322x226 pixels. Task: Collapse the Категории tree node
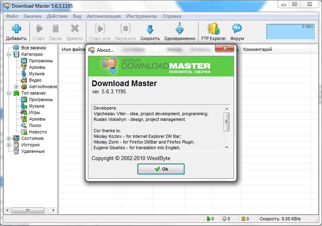pyautogui.click(x=8, y=54)
